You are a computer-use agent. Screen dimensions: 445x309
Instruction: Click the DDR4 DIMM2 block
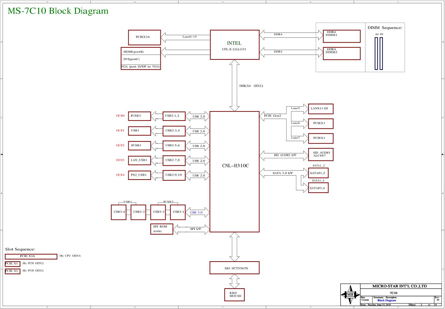342,54
